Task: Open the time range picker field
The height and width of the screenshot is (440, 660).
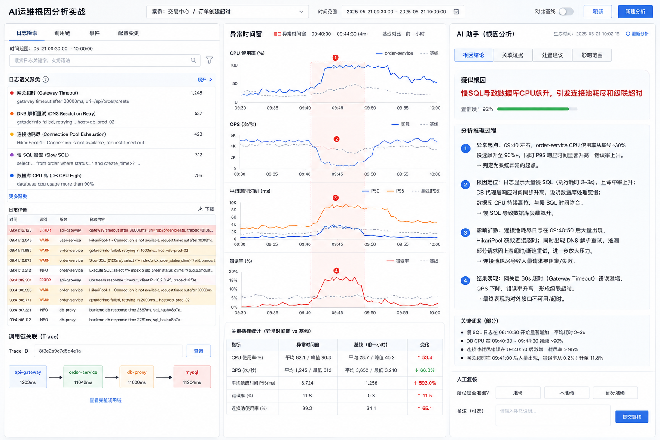Action: [403, 12]
